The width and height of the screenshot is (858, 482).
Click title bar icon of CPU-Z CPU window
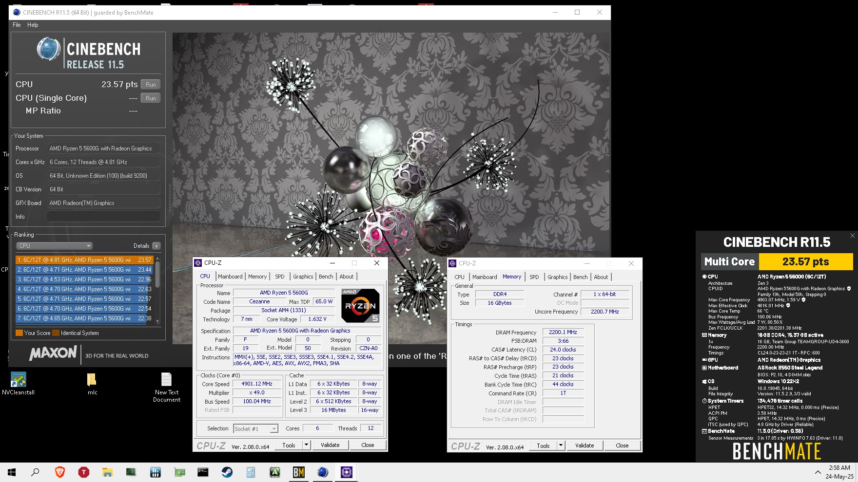198,263
